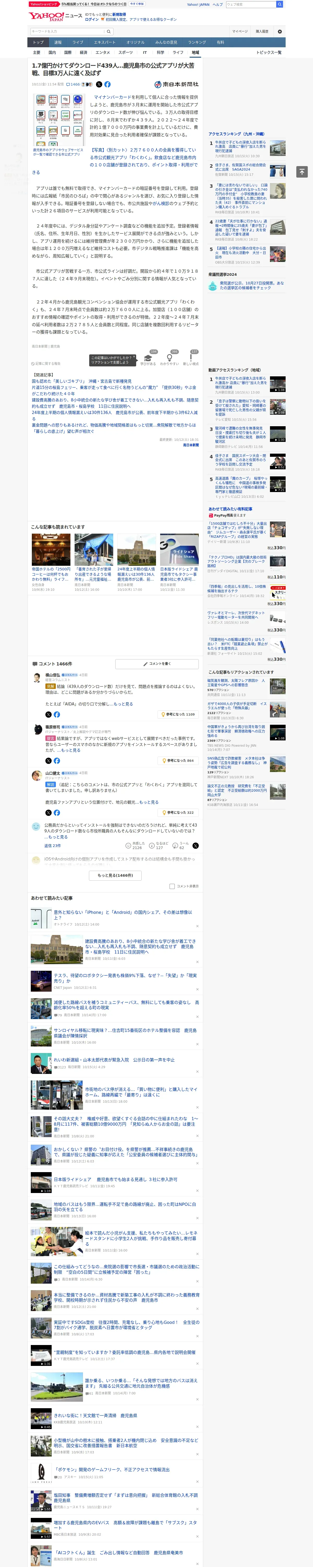Screen dimensions: 313x1567
Task: Click the わかりやすい lightbulb reaction icon
Action: [x=170, y=358]
